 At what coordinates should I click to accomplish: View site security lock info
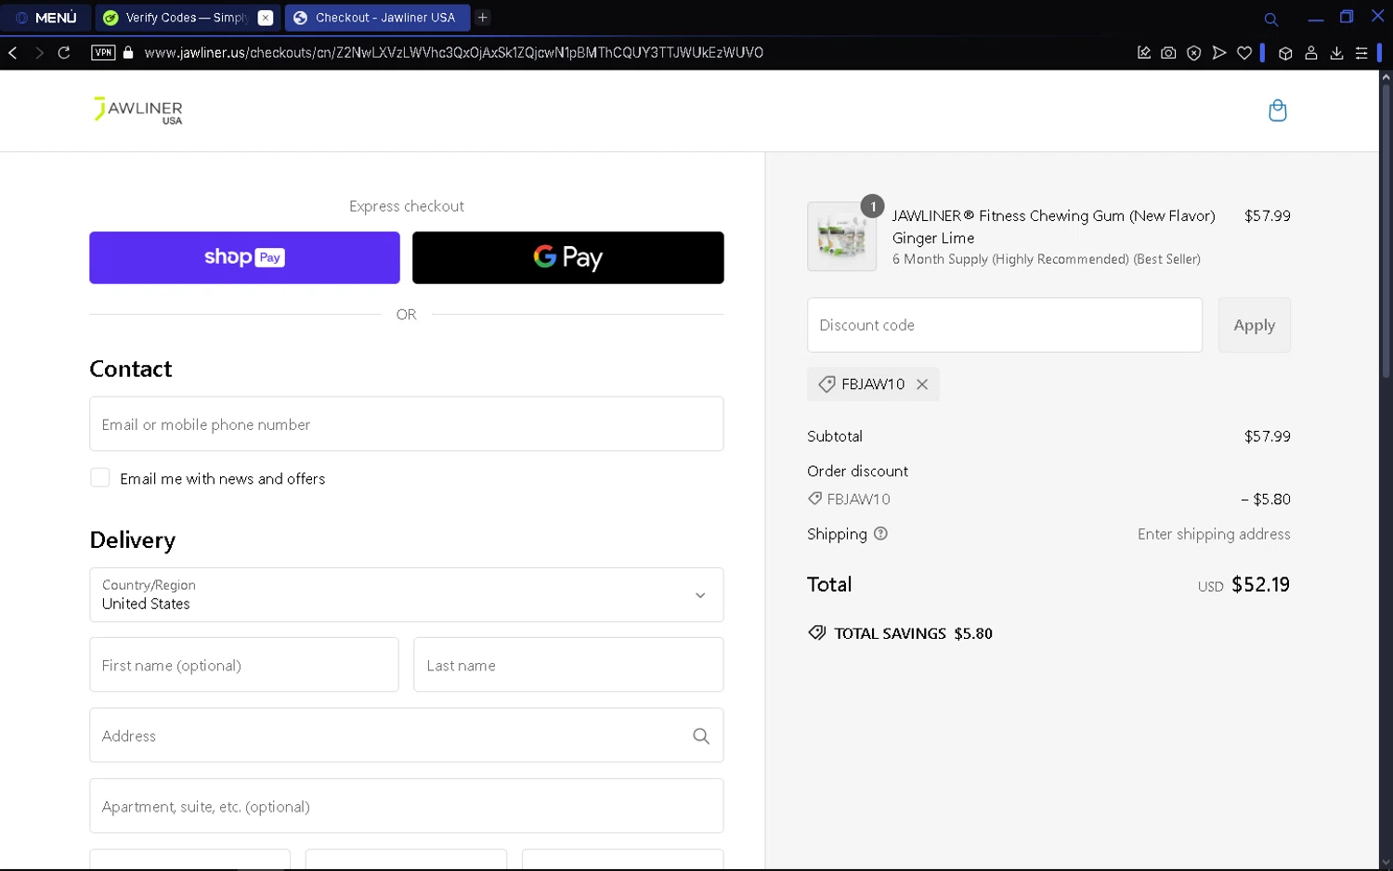coord(128,53)
